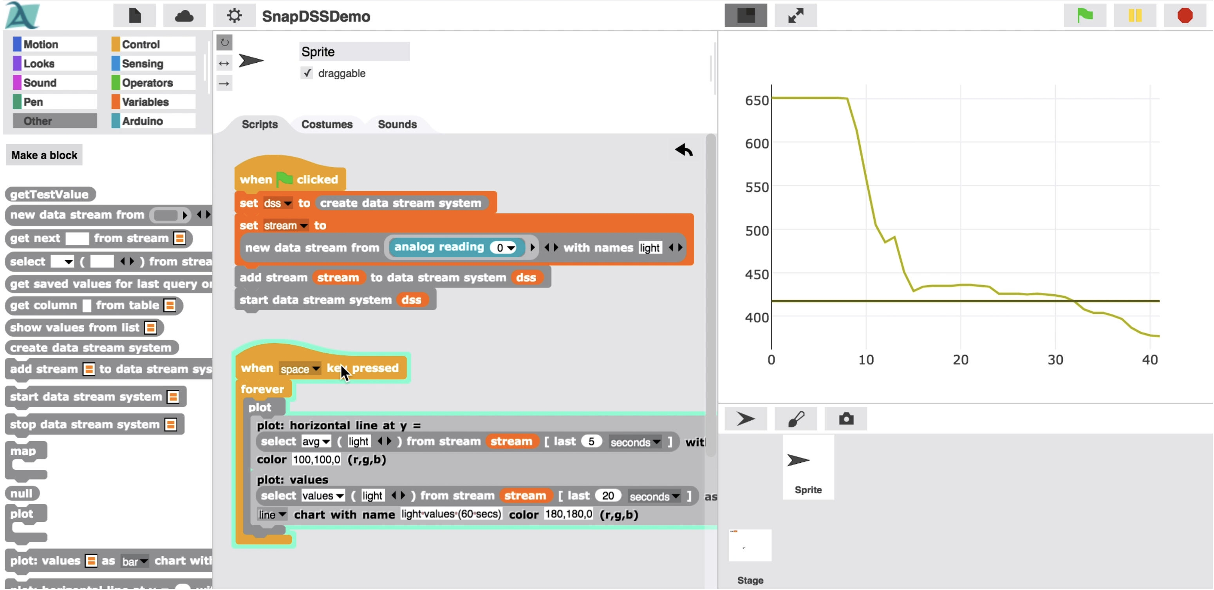This screenshot has width=1214, height=590.
Task: Open the space key dropdown
Action: click(x=316, y=368)
